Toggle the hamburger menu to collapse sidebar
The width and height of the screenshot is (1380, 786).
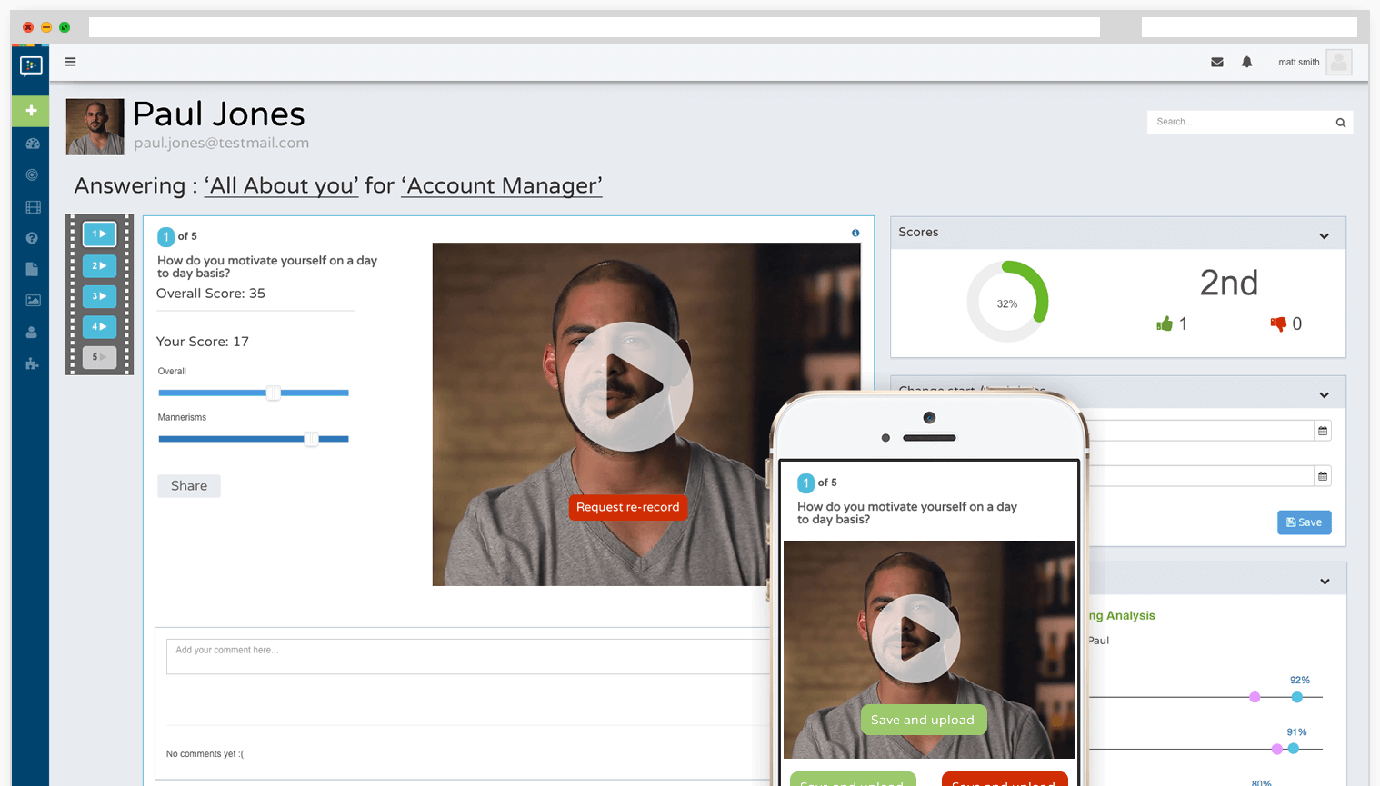70,62
